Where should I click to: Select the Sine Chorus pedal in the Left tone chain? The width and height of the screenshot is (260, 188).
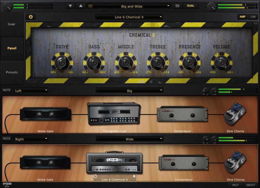(x=235, y=114)
